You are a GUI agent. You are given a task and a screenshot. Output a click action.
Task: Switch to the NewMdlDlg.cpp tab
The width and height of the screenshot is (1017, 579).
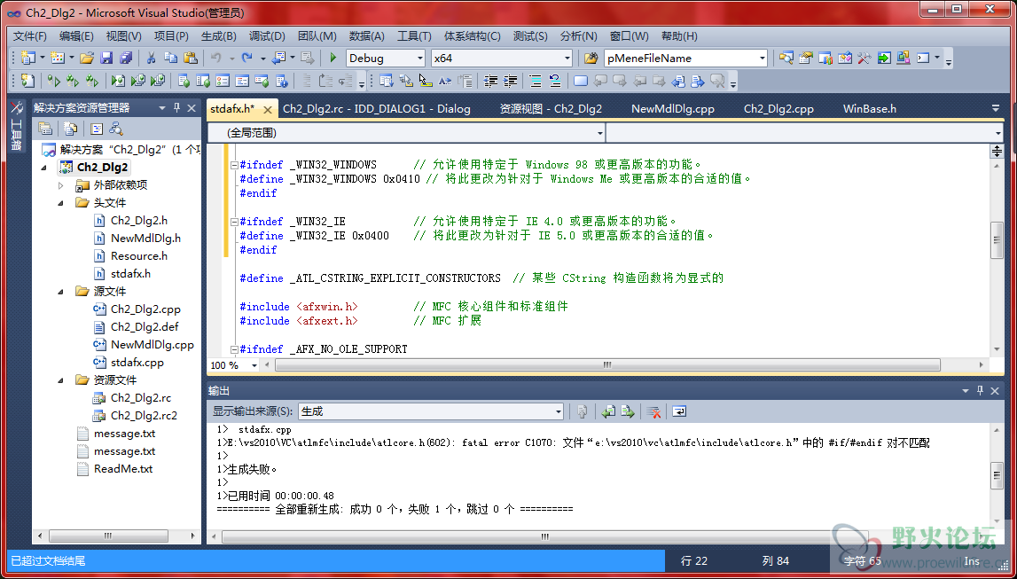point(673,109)
